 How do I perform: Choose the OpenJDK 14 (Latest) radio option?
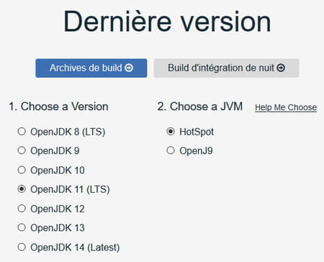pyautogui.click(x=22, y=247)
